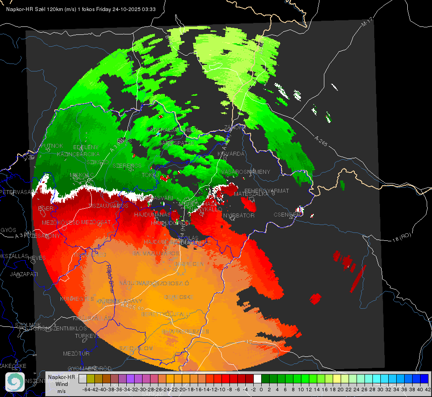Click the radar title text with date 24-10-2025

tap(81, 9)
